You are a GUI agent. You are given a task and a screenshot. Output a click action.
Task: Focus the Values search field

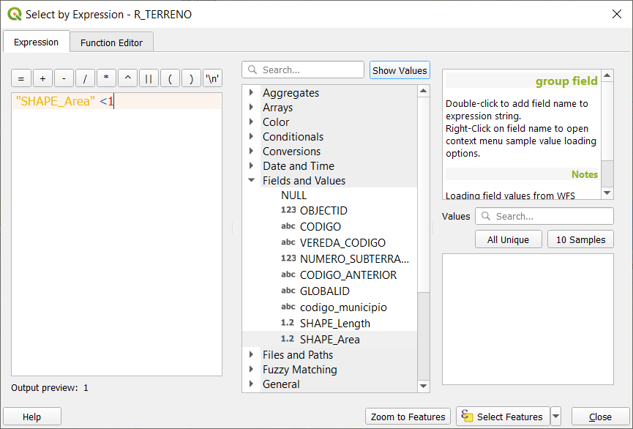(x=544, y=216)
